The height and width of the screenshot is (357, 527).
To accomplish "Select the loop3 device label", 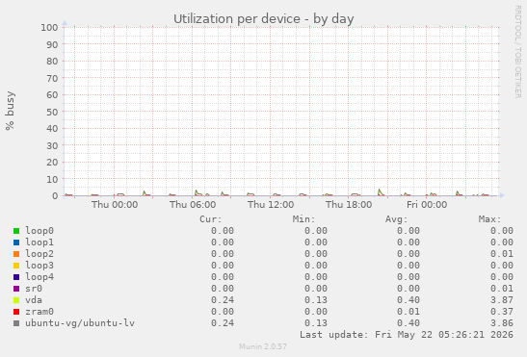I will [40, 266].
